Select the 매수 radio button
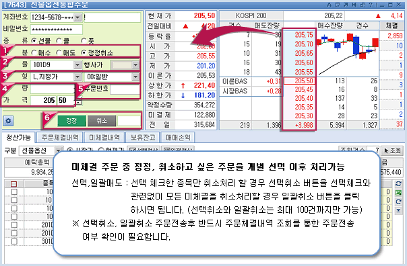This screenshot has width=407, height=266. 34,53
